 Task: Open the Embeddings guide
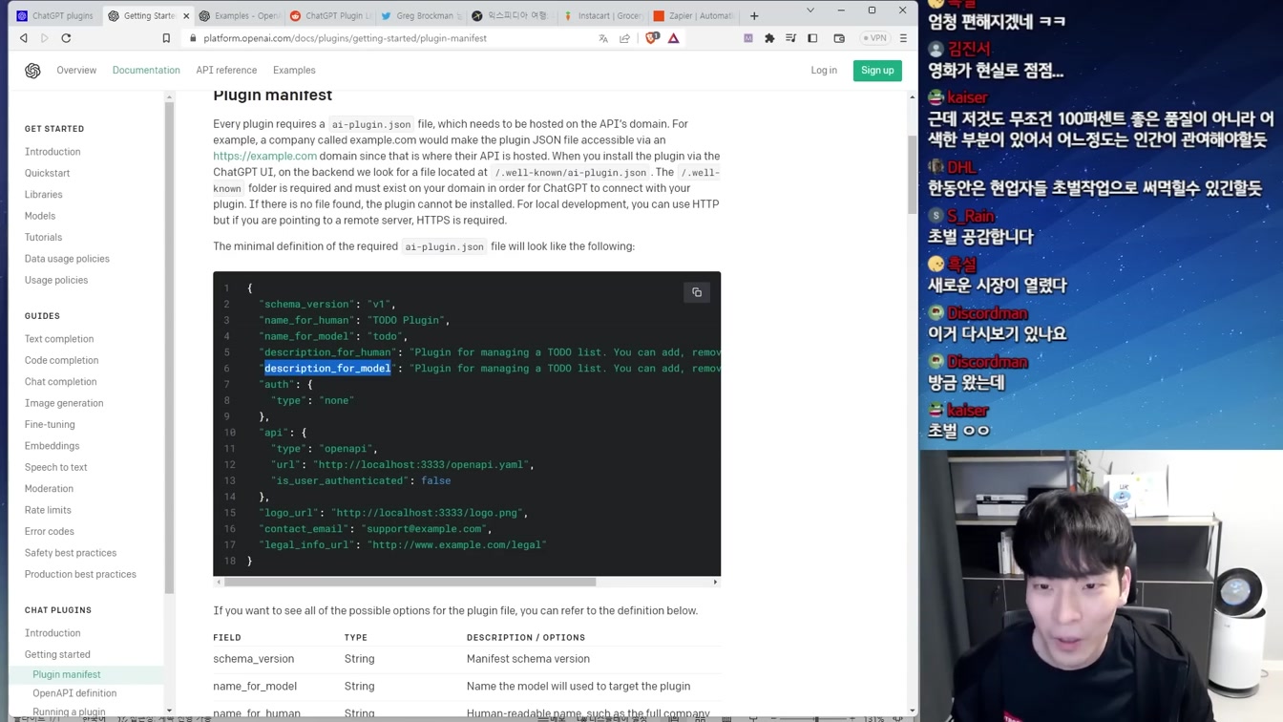pos(52,446)
